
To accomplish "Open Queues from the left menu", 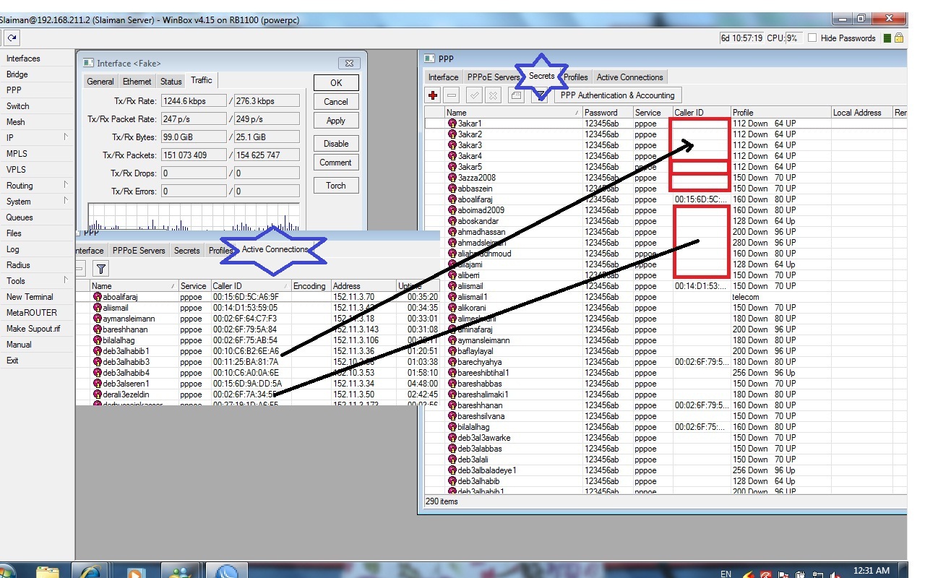I will [20, 217].
